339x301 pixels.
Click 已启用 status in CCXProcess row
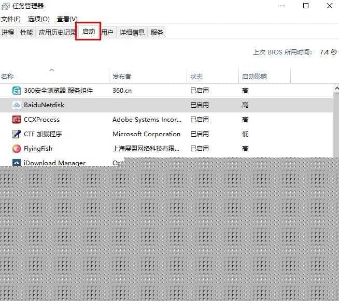pyautogui.click(x=200, y=120)
